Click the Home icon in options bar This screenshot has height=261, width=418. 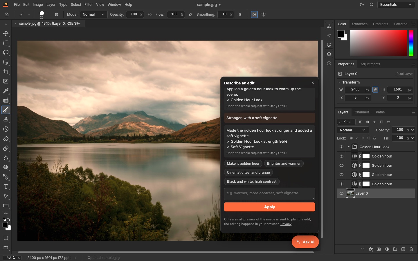pos(7,14)
